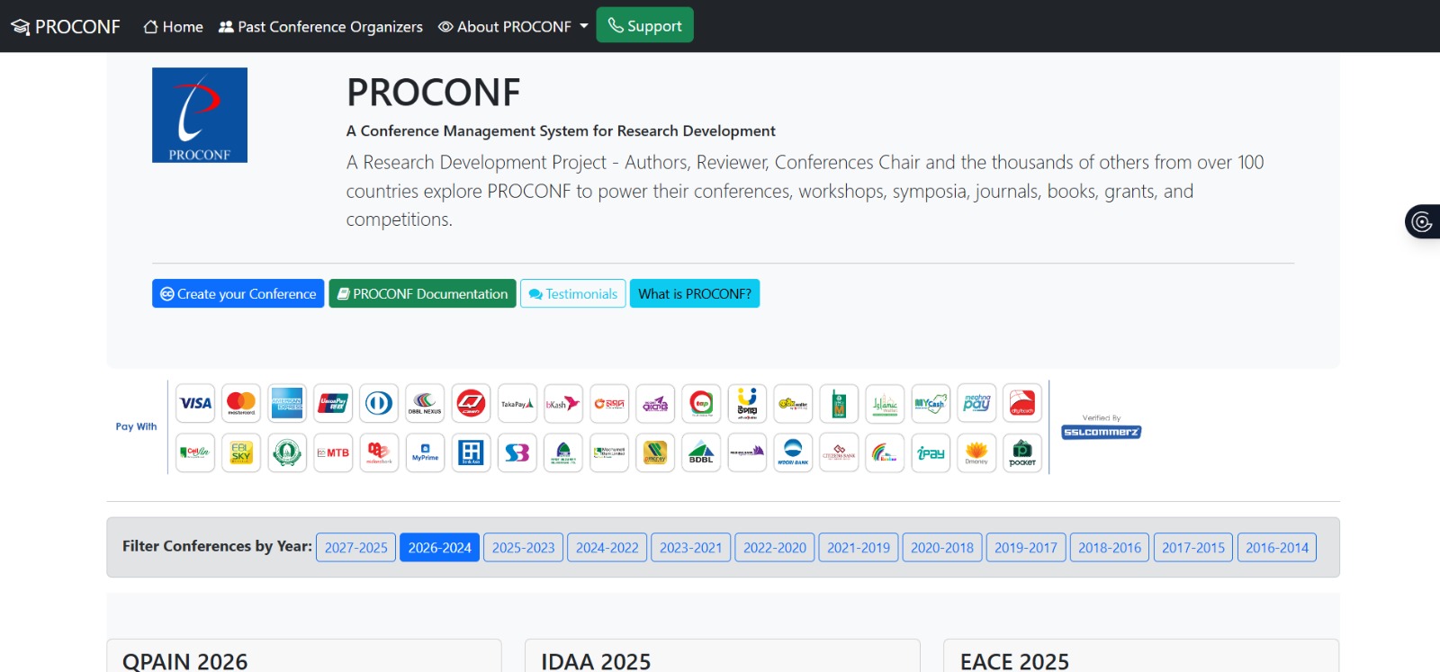
Task: Filter conferences by 2022-2020
Action: [775, 547]
